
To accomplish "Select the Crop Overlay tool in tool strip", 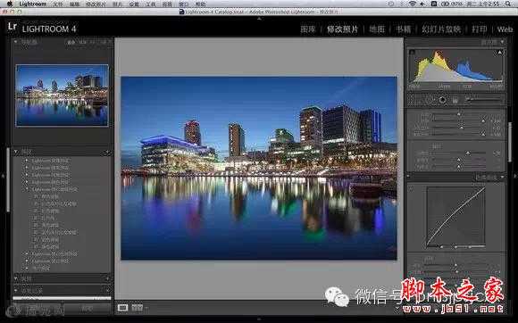I will pos(415,100).
